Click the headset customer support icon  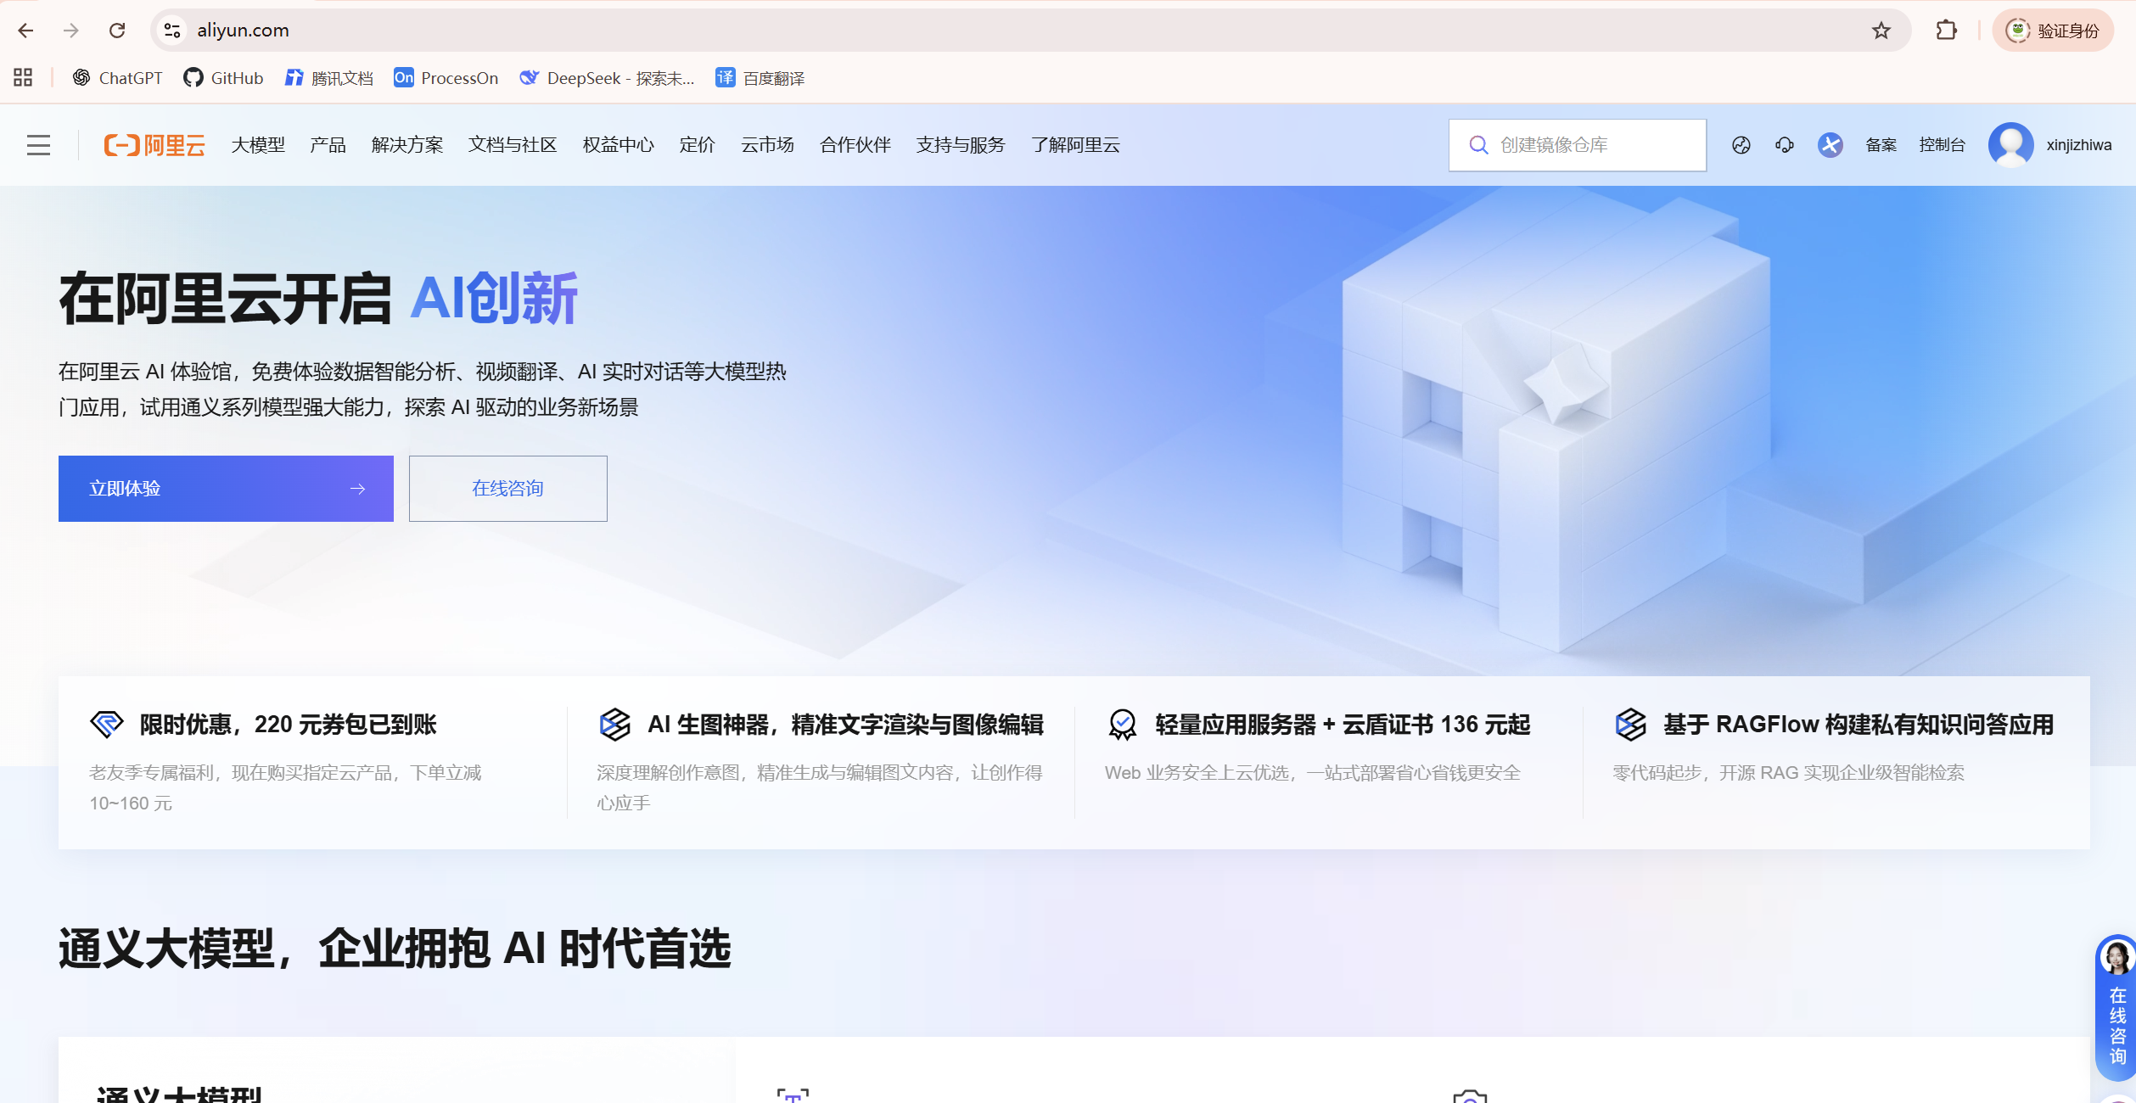tap(1785, 145)
